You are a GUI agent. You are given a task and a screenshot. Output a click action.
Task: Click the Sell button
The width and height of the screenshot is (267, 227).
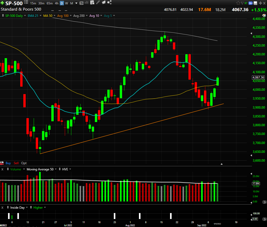pos(16,163)
